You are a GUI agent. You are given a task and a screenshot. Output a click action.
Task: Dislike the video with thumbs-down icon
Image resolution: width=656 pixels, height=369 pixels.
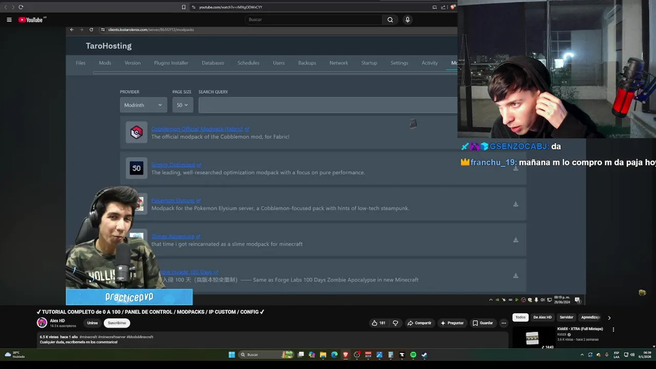[x=395, y=323]
